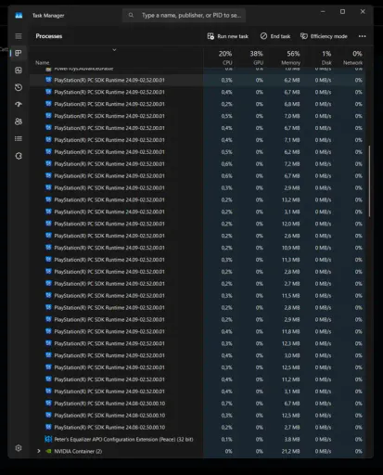Click the 11,3 MB memory cell
Viewport: 383px width, 475px height.
pos(290,260)
